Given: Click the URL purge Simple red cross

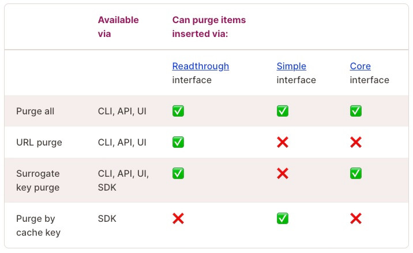Looking at the screenshot, I should coord(283,142).
